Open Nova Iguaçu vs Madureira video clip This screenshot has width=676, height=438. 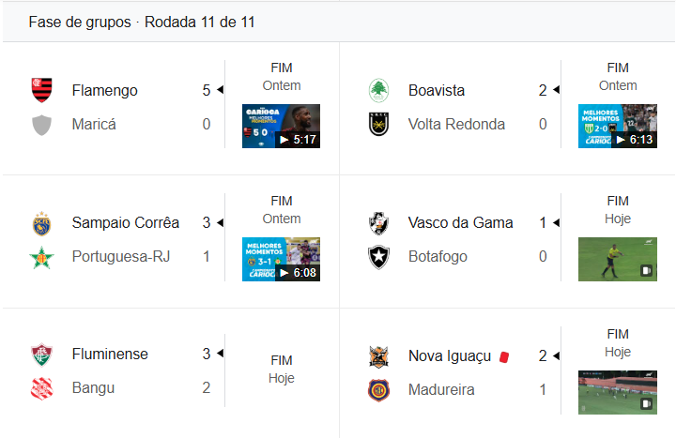tap(617, 392)
